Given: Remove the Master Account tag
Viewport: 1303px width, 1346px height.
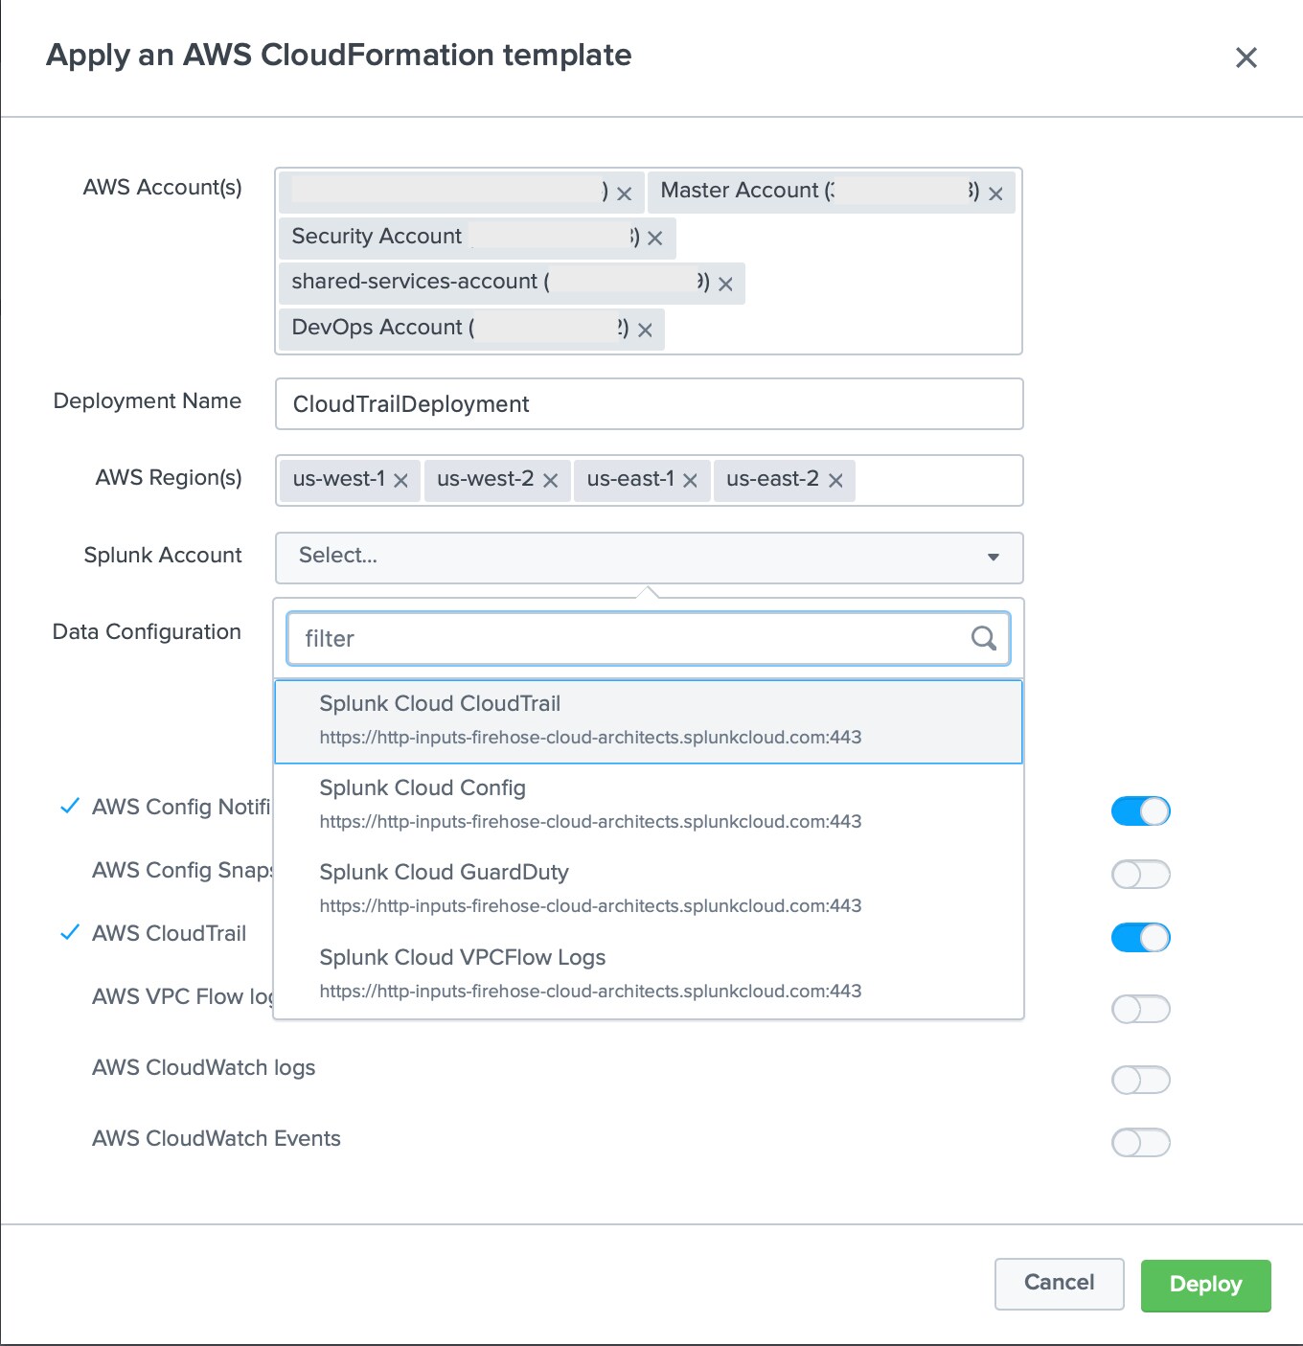Looking at the screenshot, I should 995,194.
